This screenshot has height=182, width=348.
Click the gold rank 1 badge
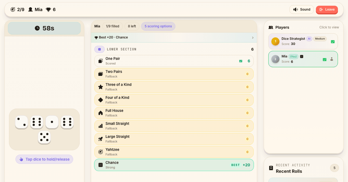coord(275,41)
